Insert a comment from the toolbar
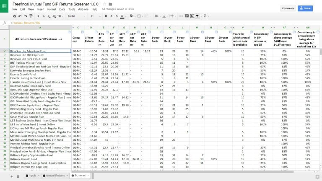 pos(187,16)
